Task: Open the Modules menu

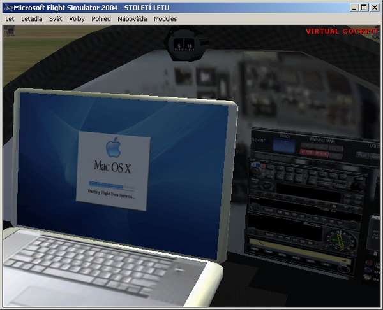Action: click(165, 19)
